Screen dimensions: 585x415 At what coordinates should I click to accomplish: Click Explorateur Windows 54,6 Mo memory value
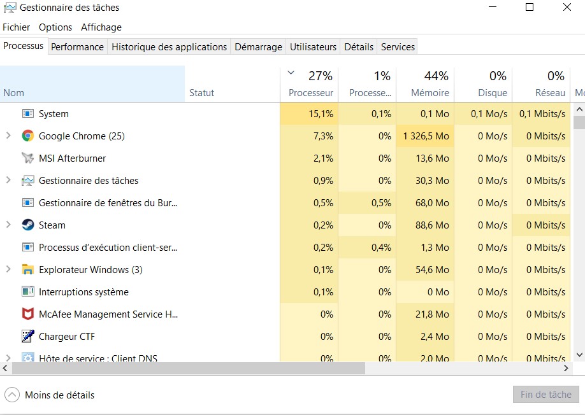[x=432, y=270]
